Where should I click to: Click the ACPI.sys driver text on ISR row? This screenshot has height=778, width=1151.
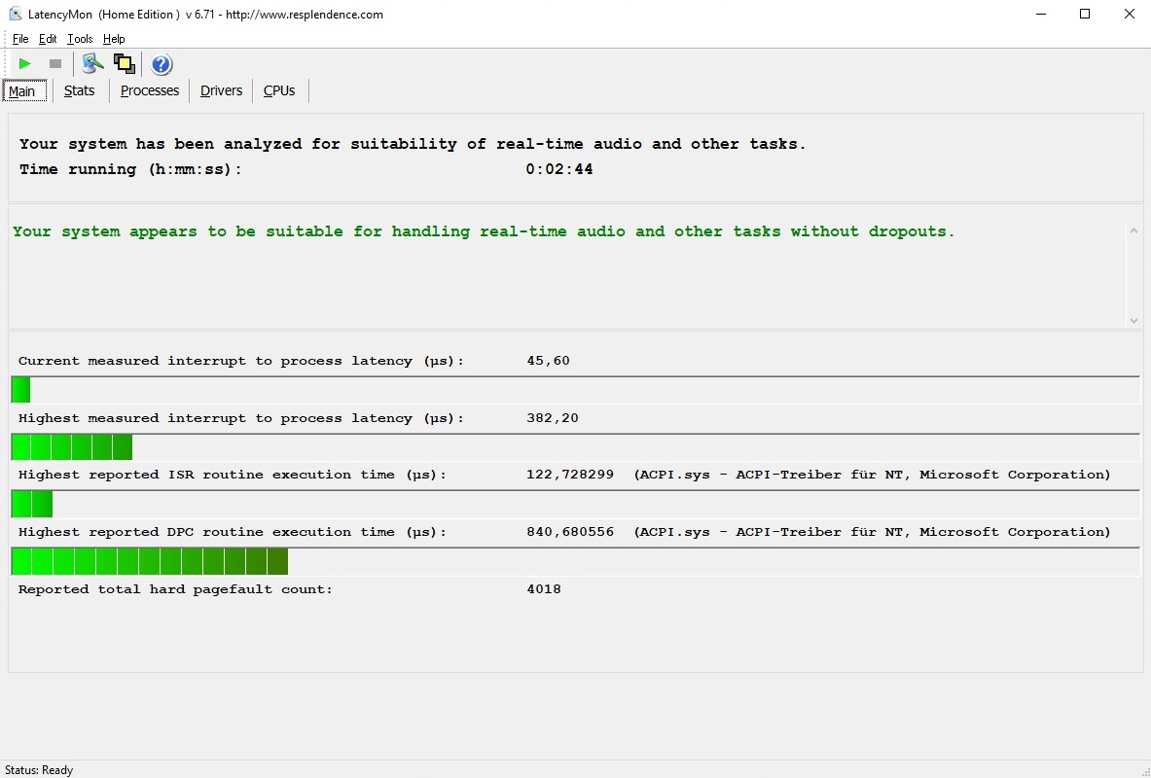[872, 475]
